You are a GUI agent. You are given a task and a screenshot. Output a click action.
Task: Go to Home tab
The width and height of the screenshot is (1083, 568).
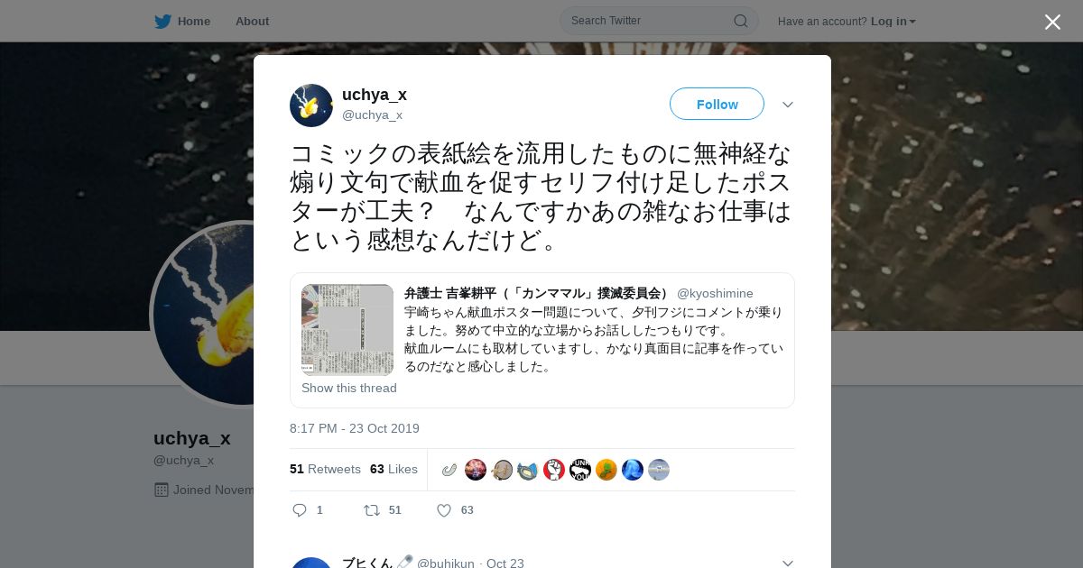coord(182,21)
